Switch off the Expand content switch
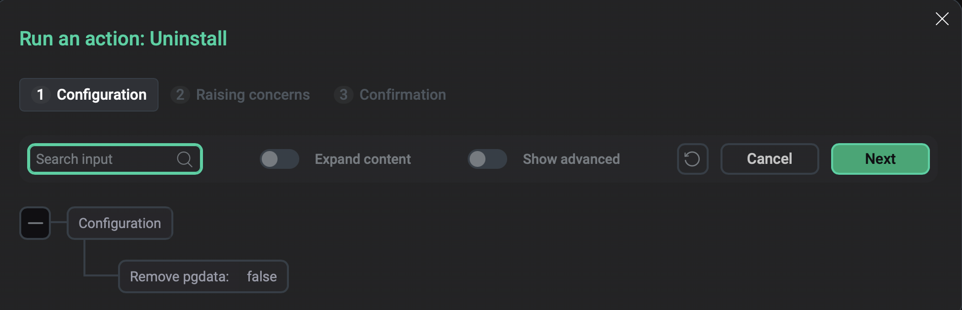Image resolution: width=962 pixels, height=310 pixels. coord(279,159)
